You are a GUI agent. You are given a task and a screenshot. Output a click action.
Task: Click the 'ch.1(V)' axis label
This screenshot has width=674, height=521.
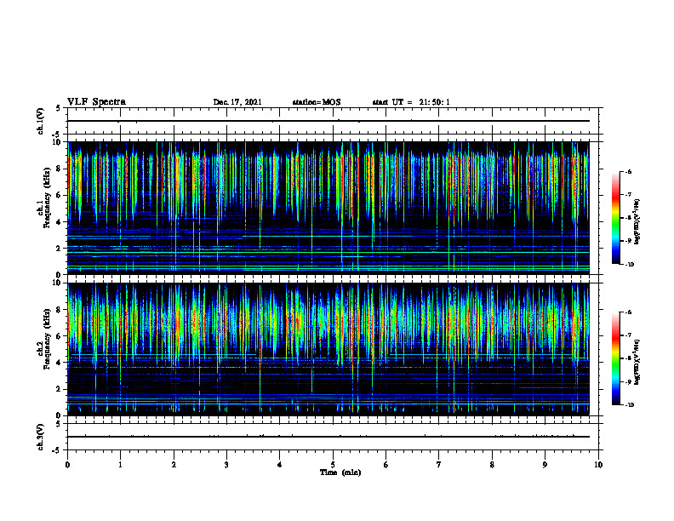click(41, 121)
